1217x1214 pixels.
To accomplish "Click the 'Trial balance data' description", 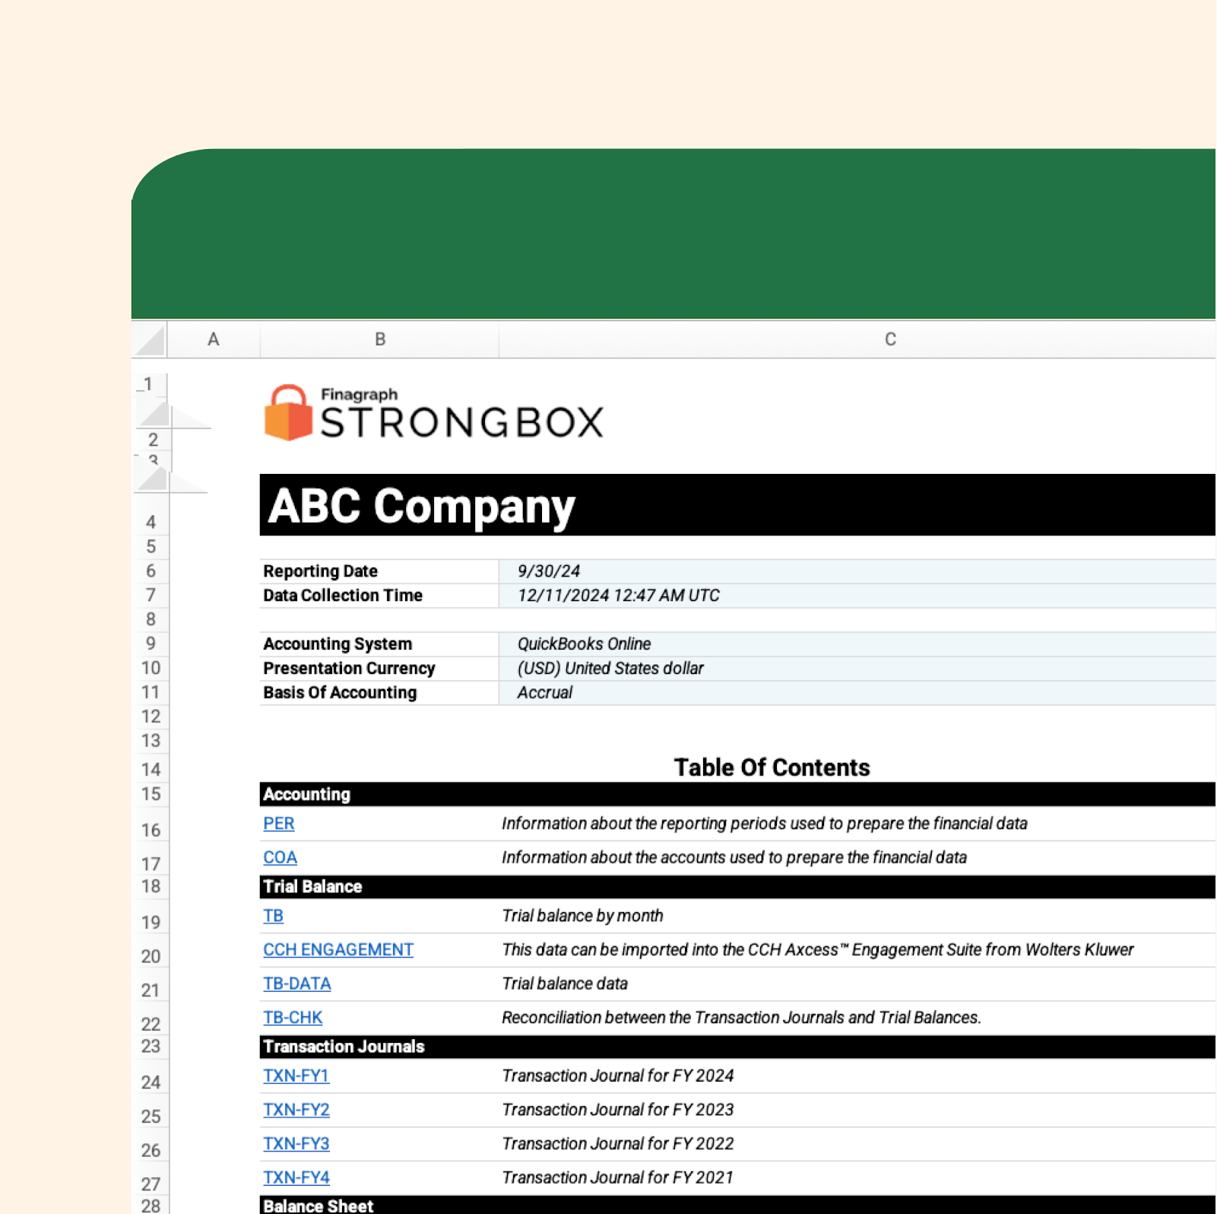I will pos(565,984).
